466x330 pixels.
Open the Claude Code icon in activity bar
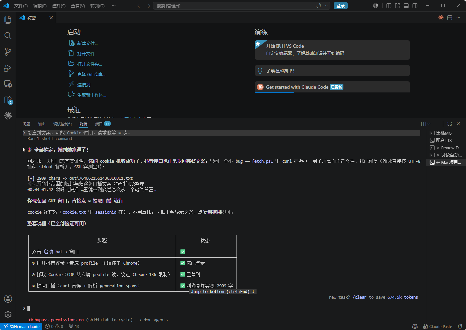point(8,116)
